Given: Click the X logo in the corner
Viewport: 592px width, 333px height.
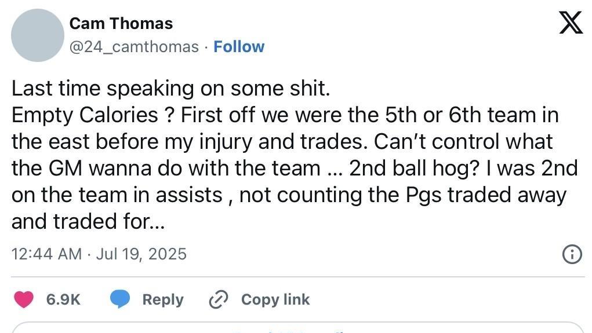Looking at the screenshot, I should point(571,23).
